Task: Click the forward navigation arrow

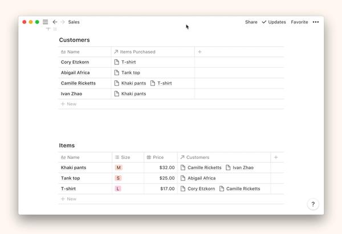Action: pos(63,22)
